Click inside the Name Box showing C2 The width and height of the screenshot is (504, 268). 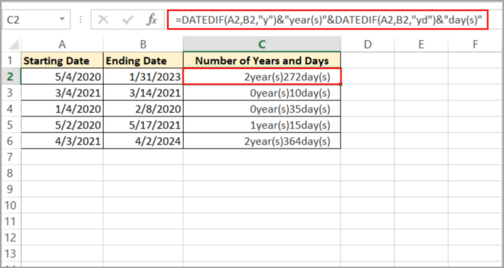click(30, 20)
